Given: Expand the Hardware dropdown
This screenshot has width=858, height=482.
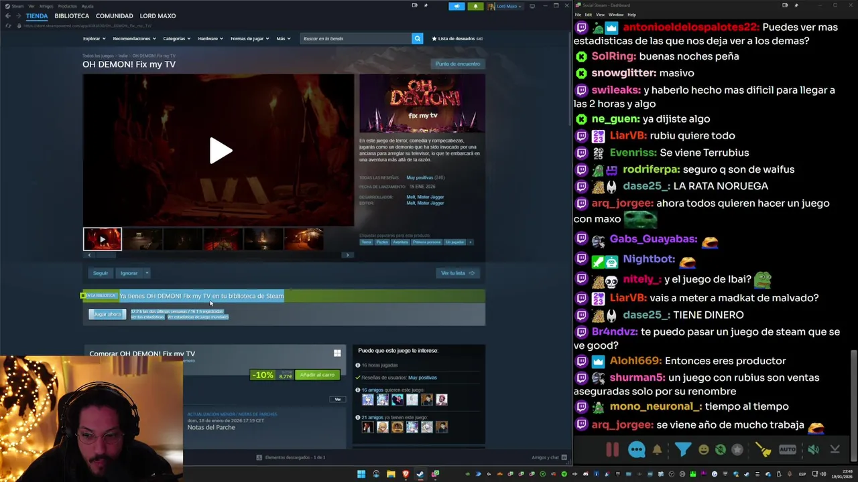Looking at the screenshot, I should coord(210,39).
